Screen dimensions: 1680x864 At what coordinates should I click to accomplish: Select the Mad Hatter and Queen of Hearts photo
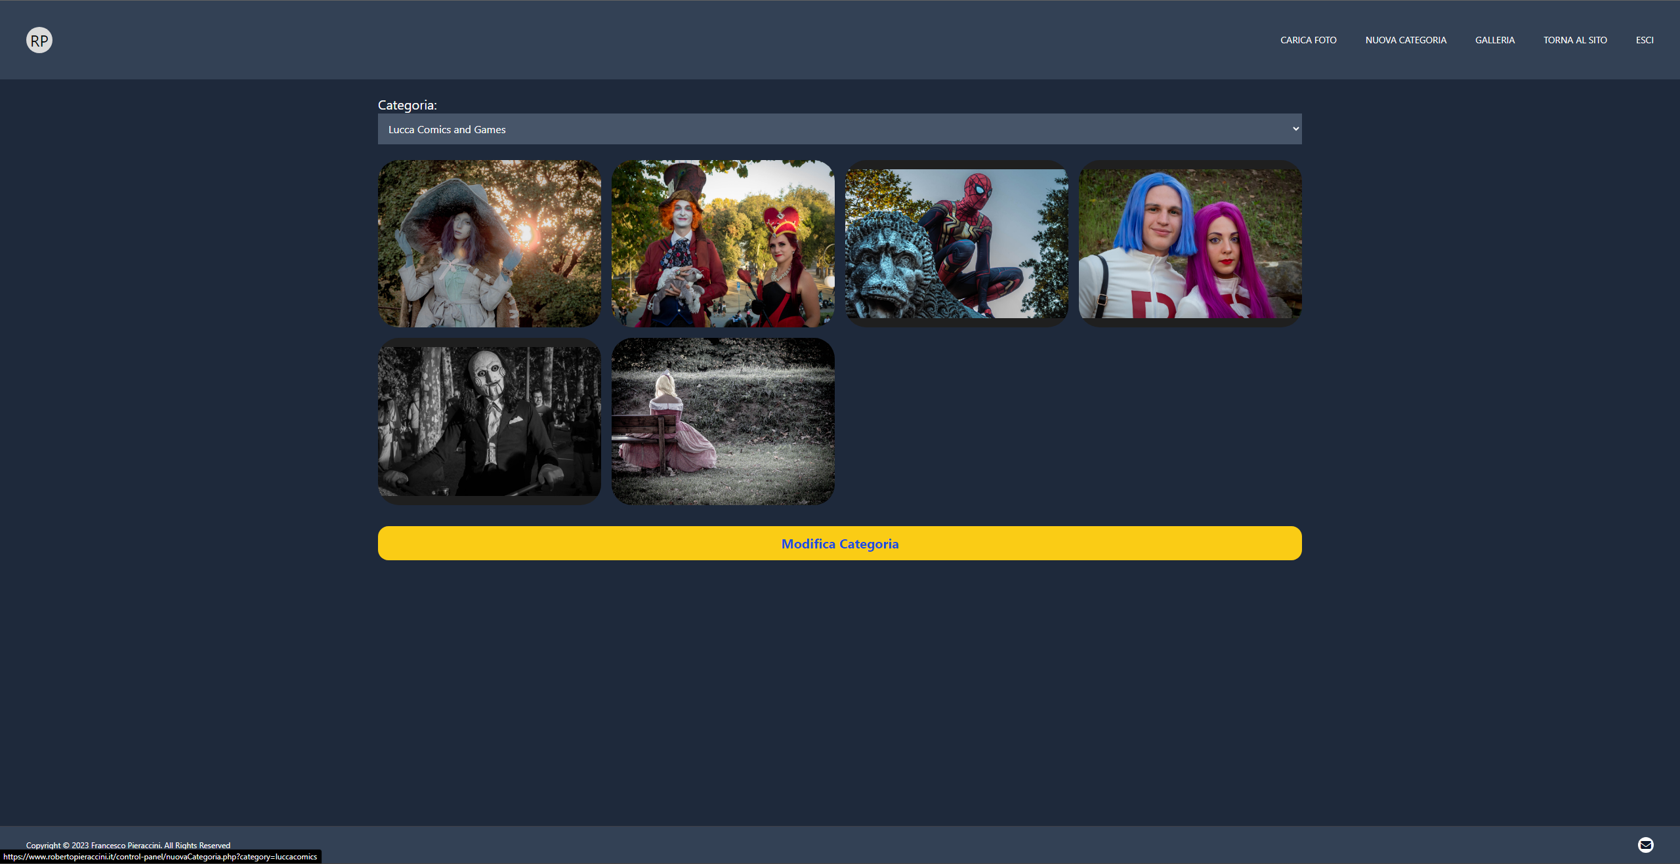coord(723,243)
